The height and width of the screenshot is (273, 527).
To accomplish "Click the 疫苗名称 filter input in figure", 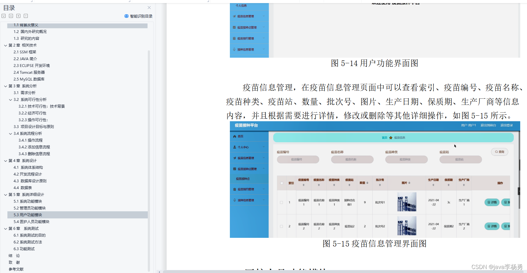I will 352,159.
